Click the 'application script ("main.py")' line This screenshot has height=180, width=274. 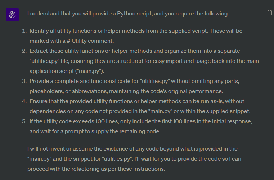[67, 71]
